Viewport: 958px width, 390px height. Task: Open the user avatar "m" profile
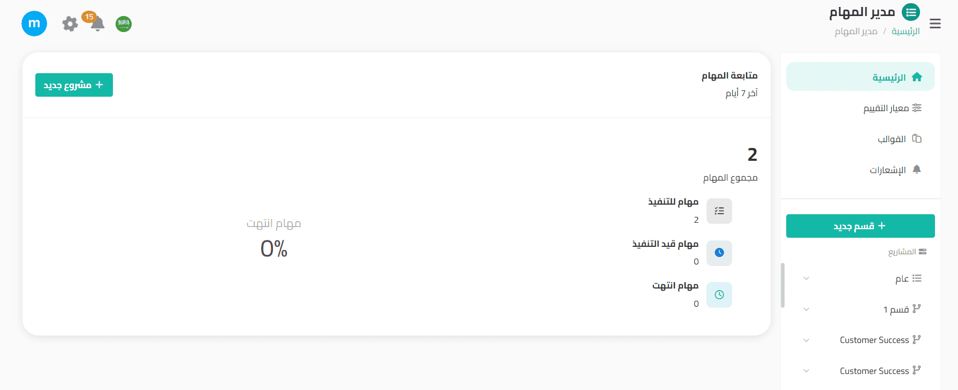pyautogui.click(x=34, y=24)
